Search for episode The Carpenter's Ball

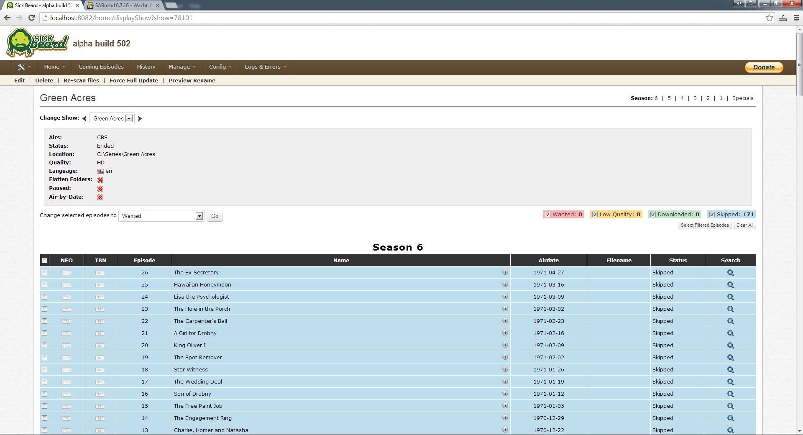[730, 321]
